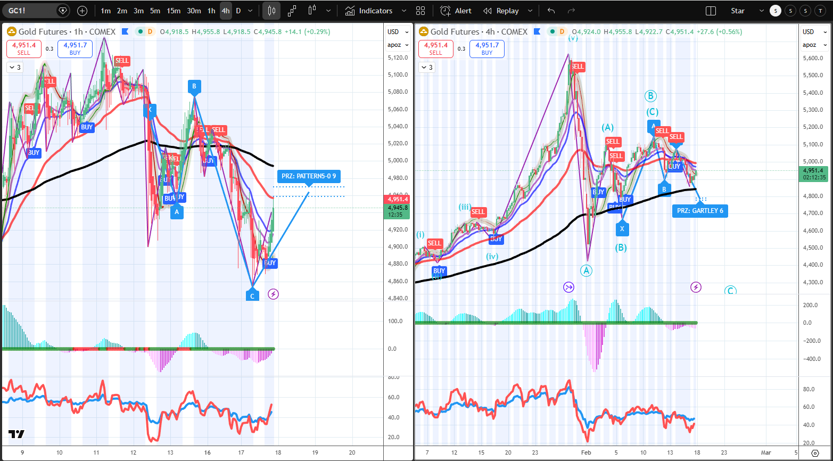
Task: Click the purple double-arrow circle icon on 4h chart
Action: (568, 287)
